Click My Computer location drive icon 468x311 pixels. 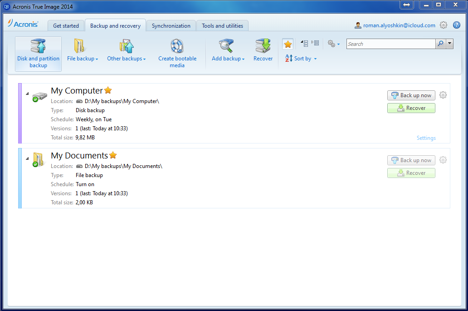pos(79,101)
